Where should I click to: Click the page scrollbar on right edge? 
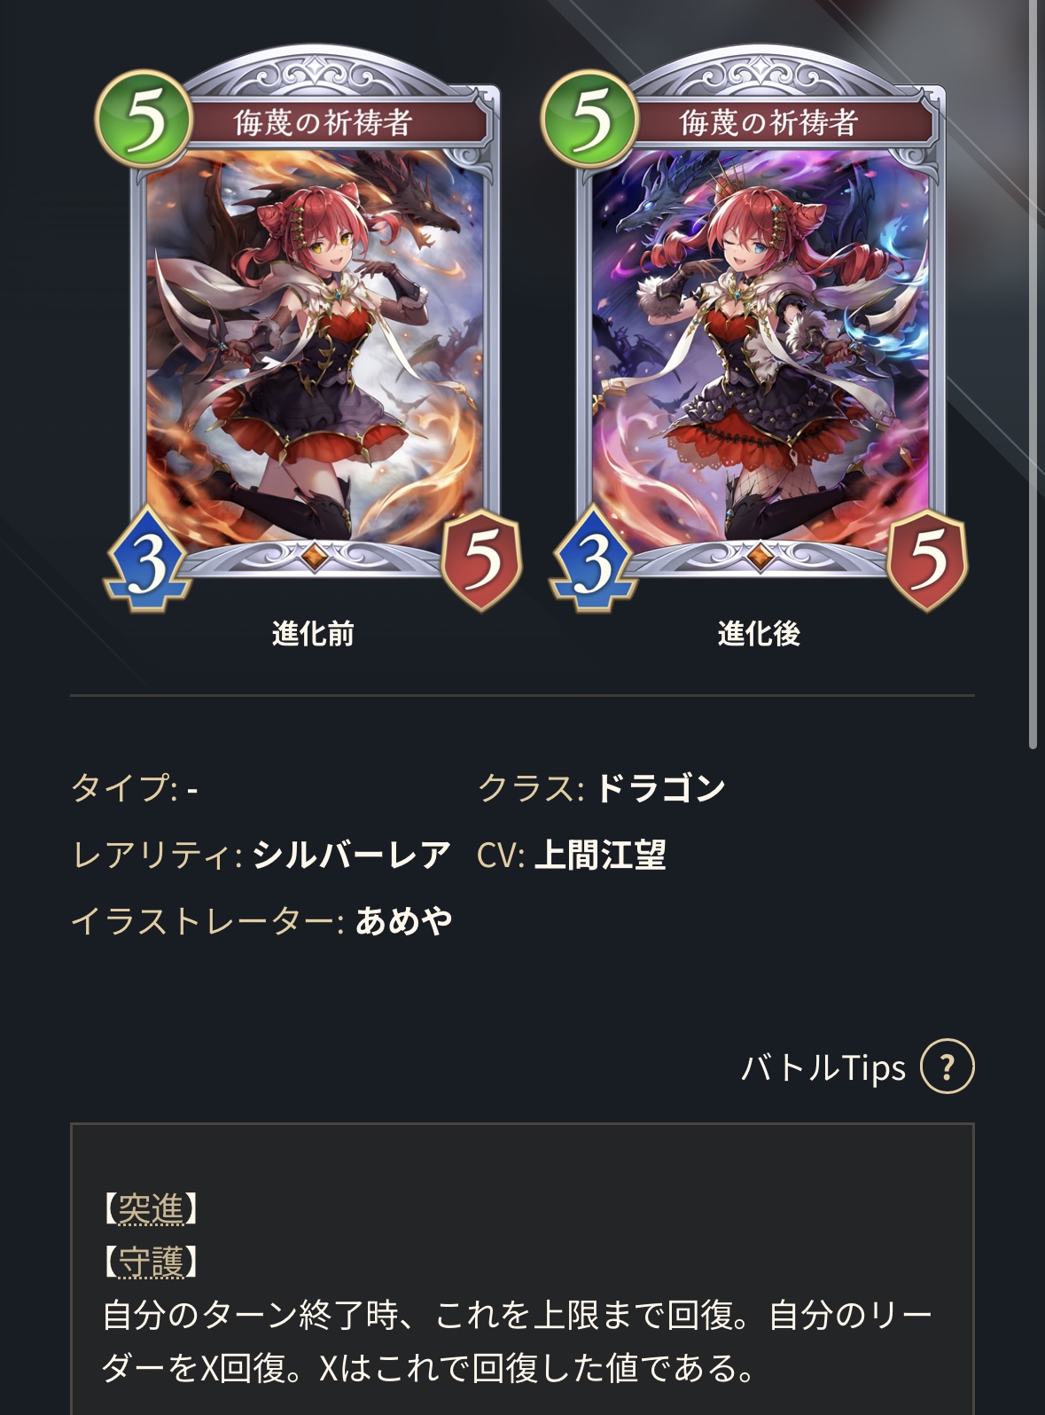tap(1033, 372)
